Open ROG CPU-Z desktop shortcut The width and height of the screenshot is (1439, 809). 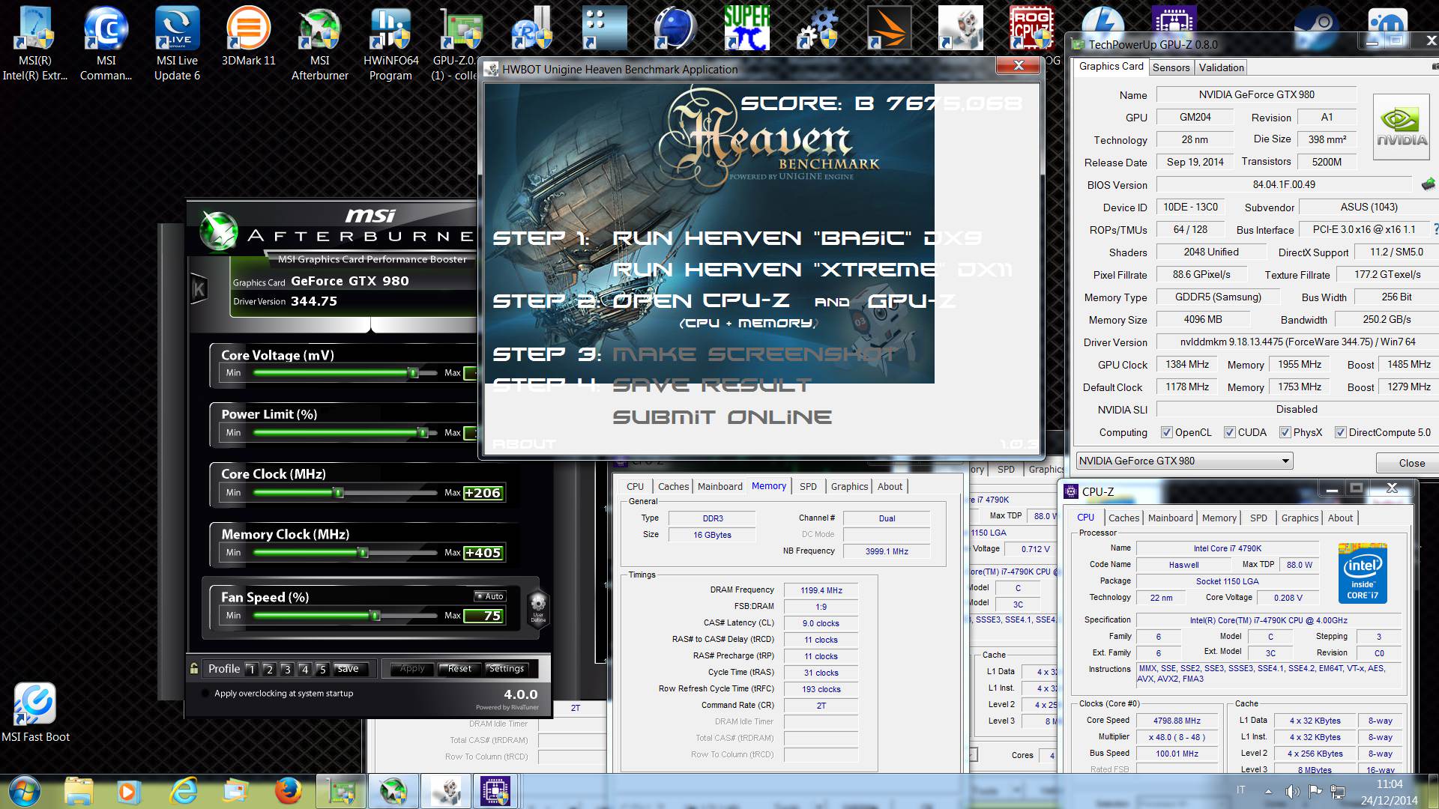coord(1031,28)
